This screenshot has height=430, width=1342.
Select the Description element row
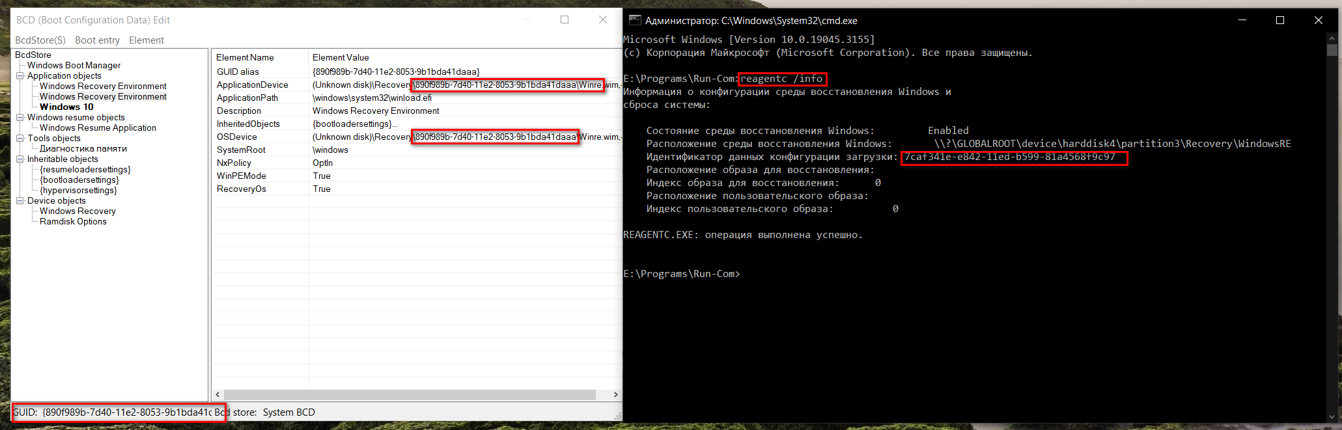point(417,111)
